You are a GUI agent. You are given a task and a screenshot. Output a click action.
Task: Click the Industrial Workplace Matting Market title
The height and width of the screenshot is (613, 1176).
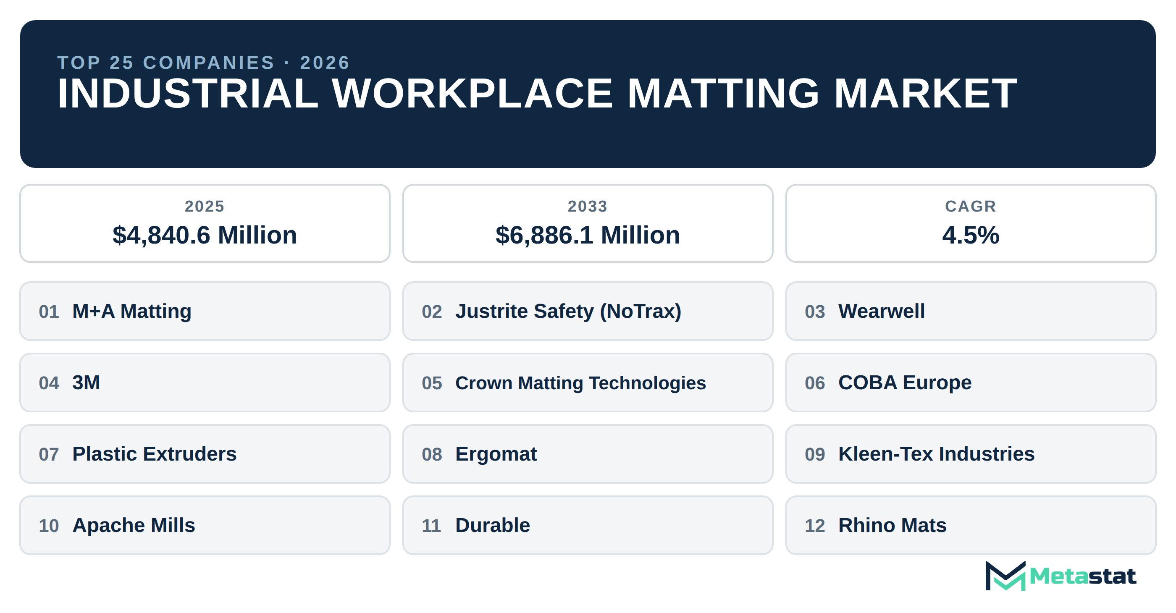[x=537, y=94]
